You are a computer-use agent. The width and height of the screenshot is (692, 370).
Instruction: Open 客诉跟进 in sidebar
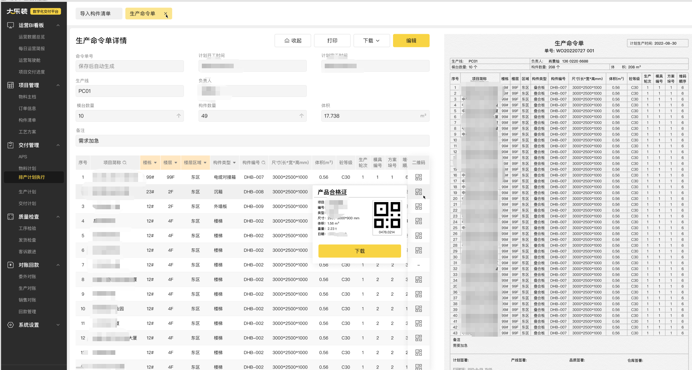point(27,252)
